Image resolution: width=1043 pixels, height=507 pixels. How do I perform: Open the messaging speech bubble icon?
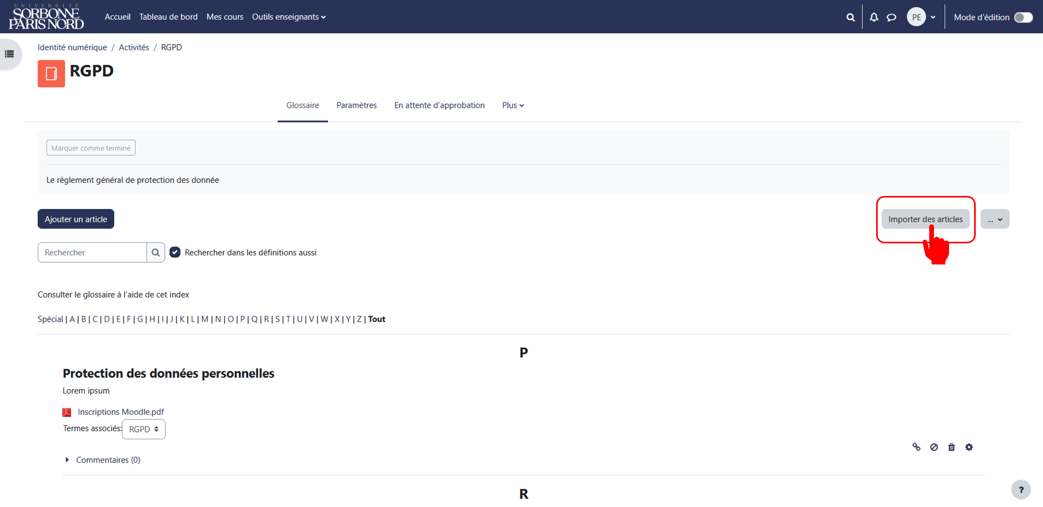click(x=892, y=17)
